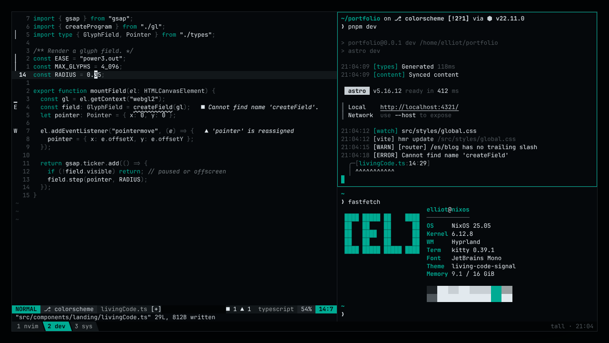
Task: Click the typescript filetype indicator
Action: [x=276, y=309]
